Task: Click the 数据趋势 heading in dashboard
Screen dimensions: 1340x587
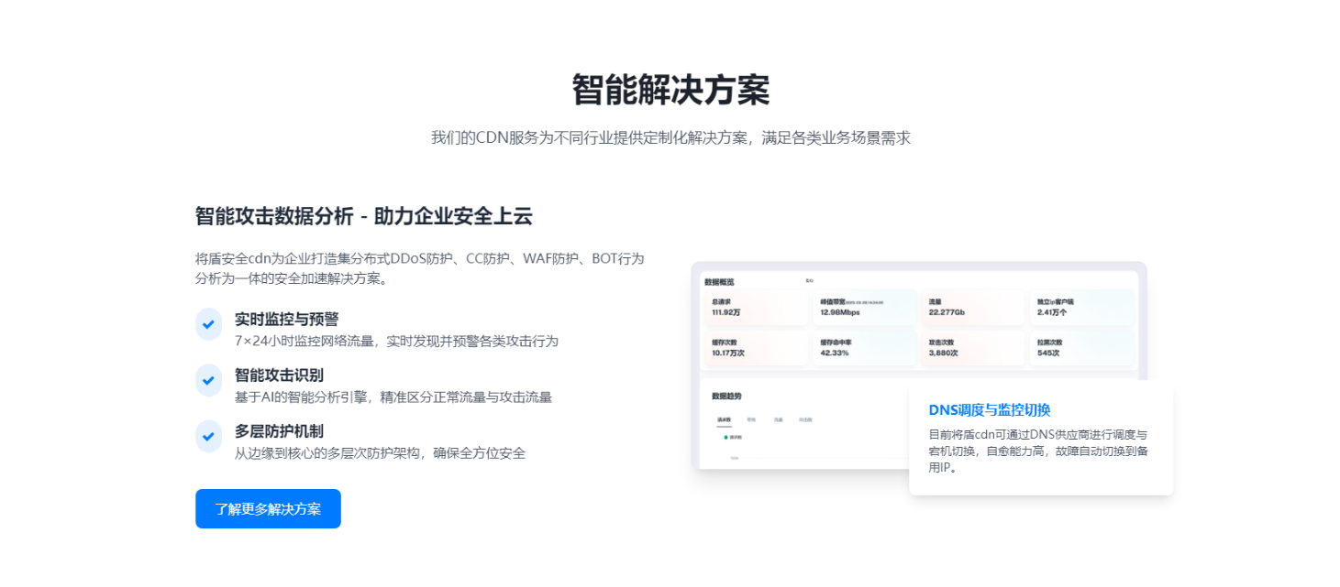Action: 726,396
